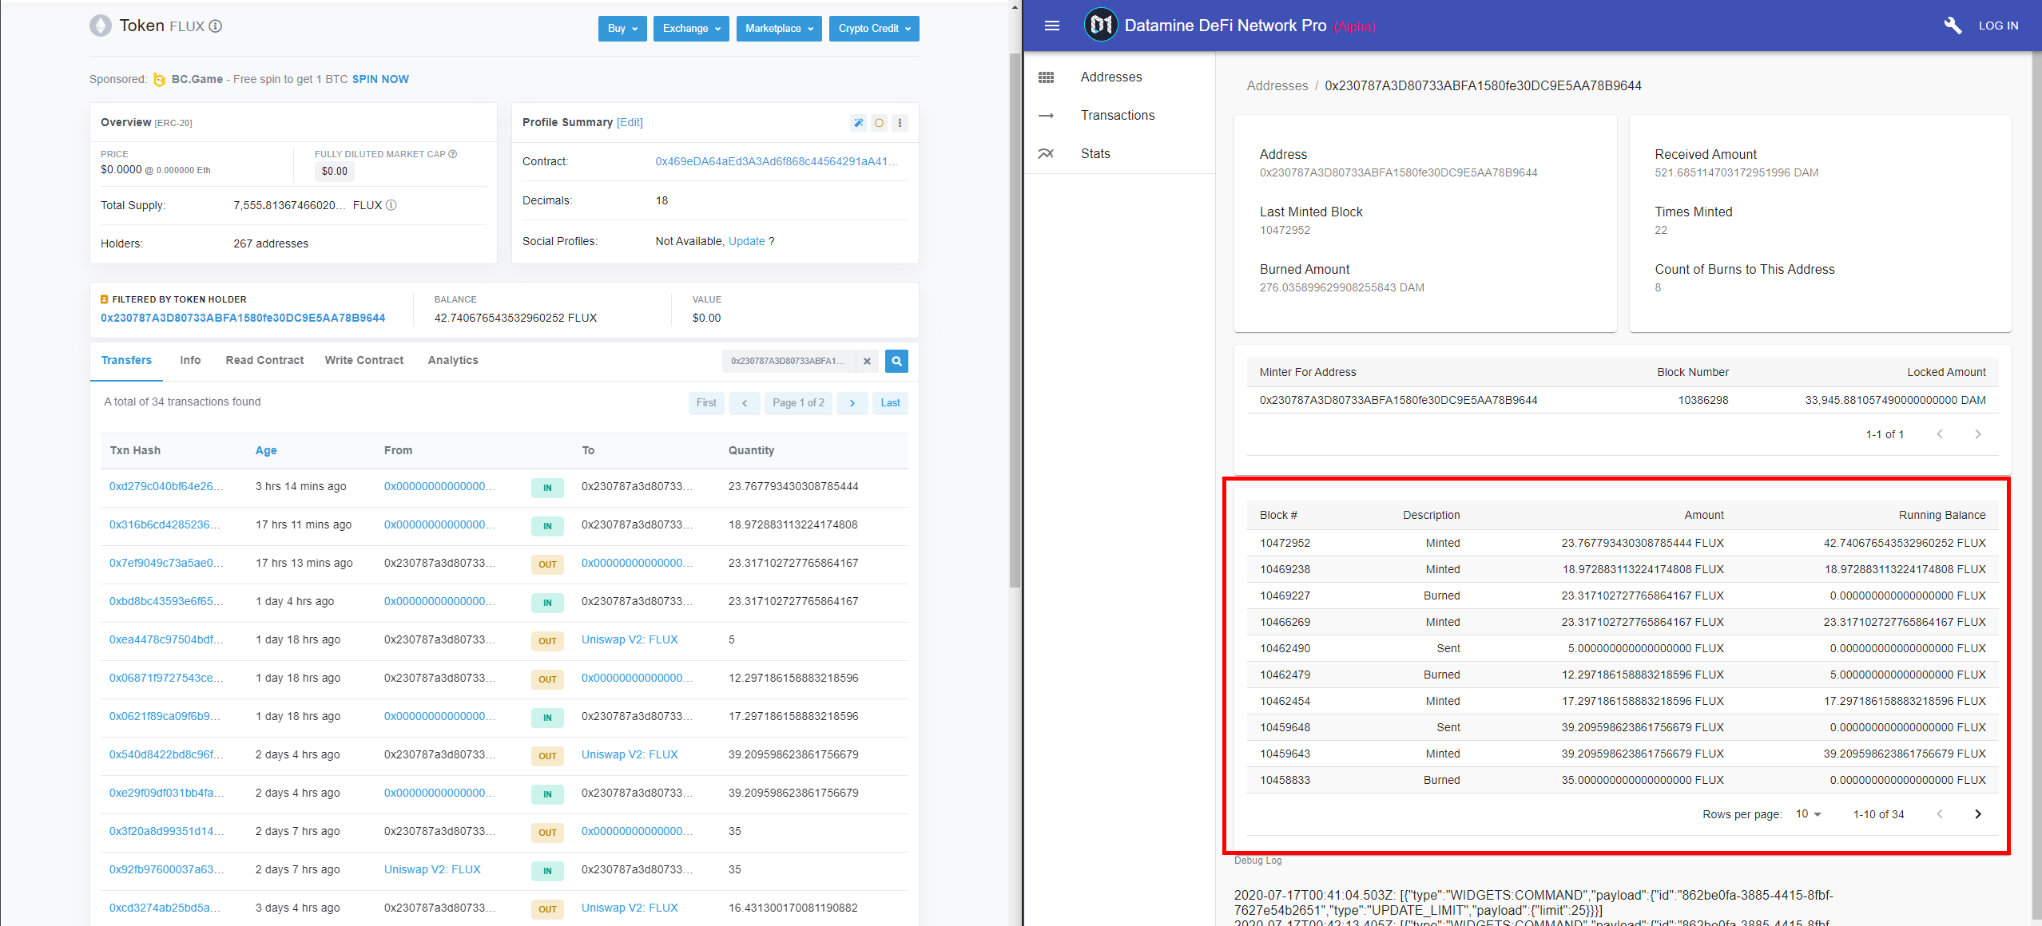Click the Stats chart icon in sidebar
Viewport: 2042px width, 926px height.
pos(1047,153)
